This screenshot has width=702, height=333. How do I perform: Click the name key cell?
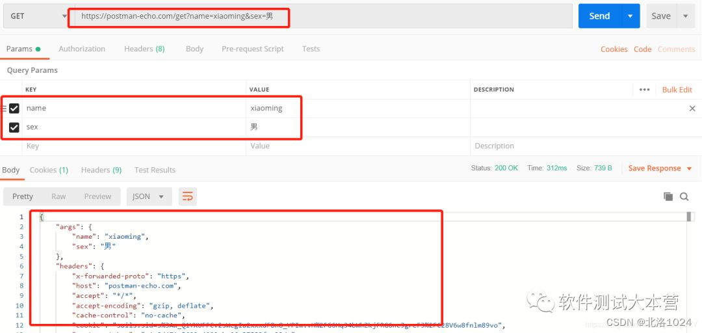click(x=133, y=109)
